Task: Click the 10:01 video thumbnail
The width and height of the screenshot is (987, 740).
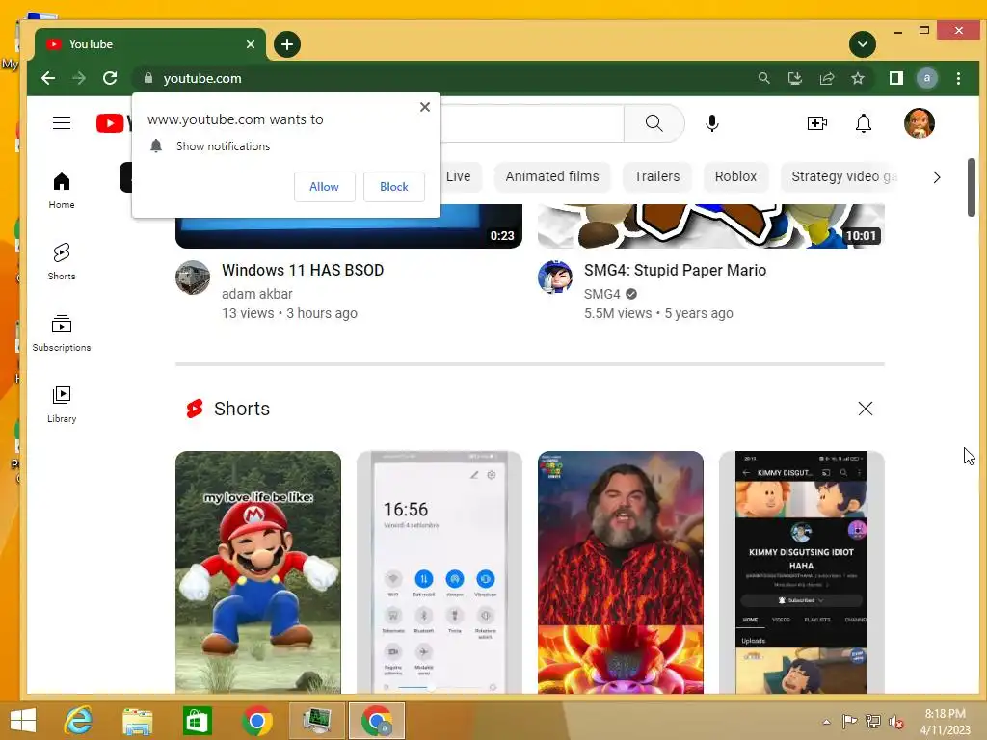Action: click(x=711, y=225)
